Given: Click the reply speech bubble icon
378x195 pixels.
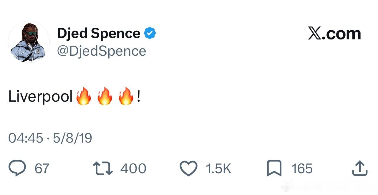Looking at the screenshot, I should [18, 168].
